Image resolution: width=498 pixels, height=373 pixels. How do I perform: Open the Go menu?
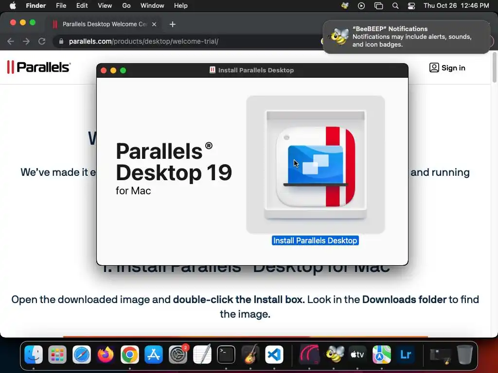point(126,6)
